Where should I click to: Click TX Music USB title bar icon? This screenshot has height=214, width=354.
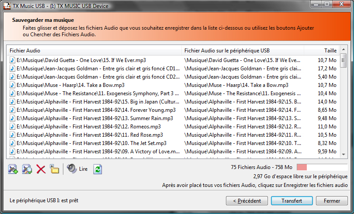(7, 6)
